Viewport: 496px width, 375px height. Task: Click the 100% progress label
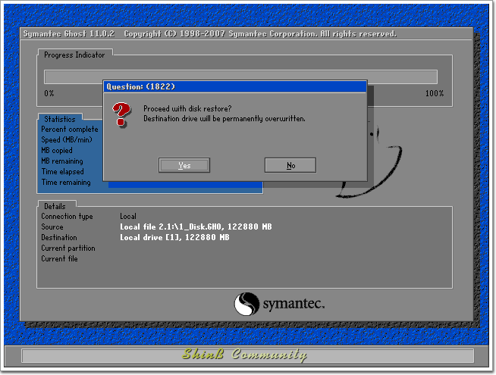coord(435,93)
